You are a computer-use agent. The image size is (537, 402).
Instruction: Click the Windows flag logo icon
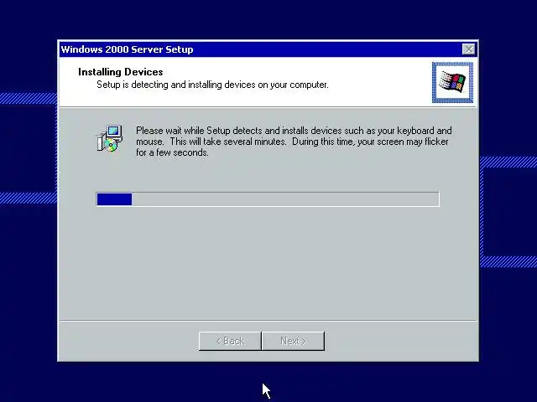click(452, 82)
